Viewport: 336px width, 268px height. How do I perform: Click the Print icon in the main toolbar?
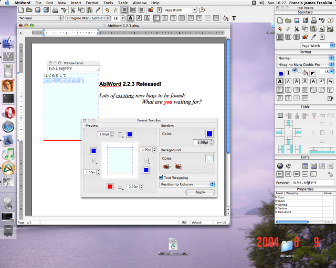point(55,10)
